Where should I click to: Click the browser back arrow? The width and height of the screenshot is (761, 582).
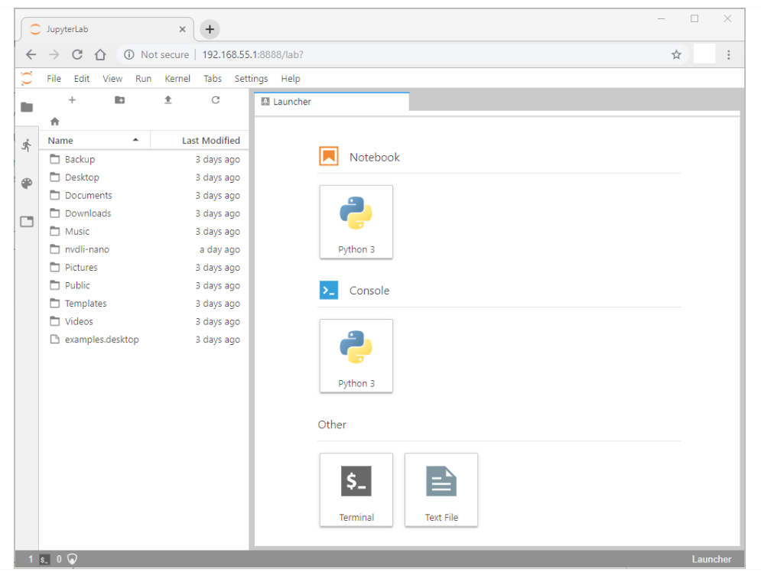coord(31,54)
